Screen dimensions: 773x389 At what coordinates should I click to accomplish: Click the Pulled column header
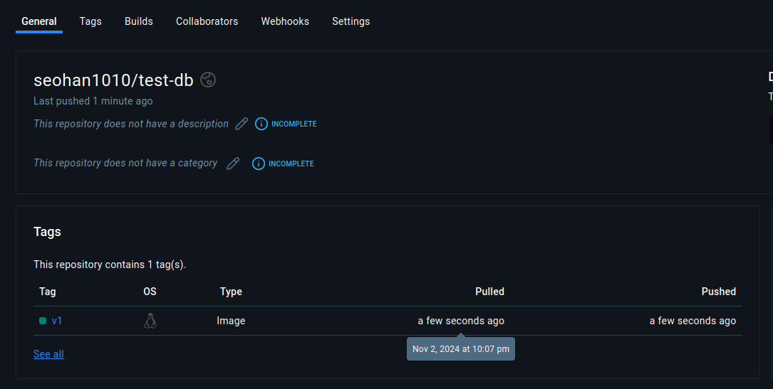[489, 292]
